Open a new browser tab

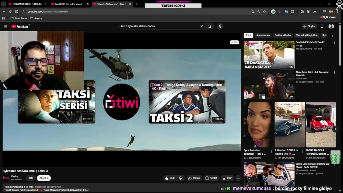(136, 4)
